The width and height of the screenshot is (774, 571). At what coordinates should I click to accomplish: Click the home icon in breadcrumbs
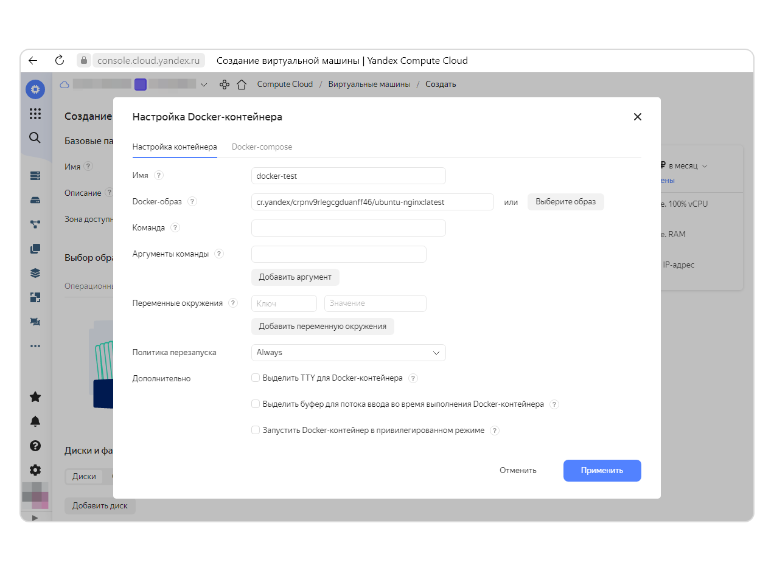[242, 85]
